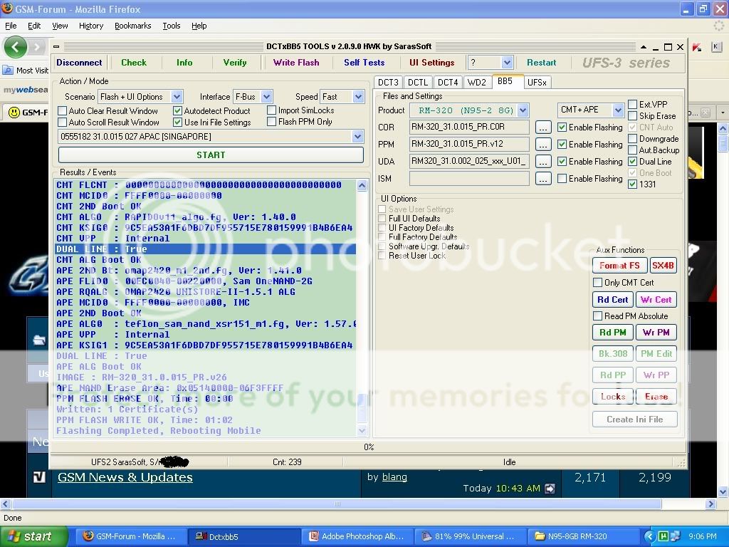Enable Import SimLocks checkbox
This screenshot has width=729, height=547.
(x=271, y=110)
